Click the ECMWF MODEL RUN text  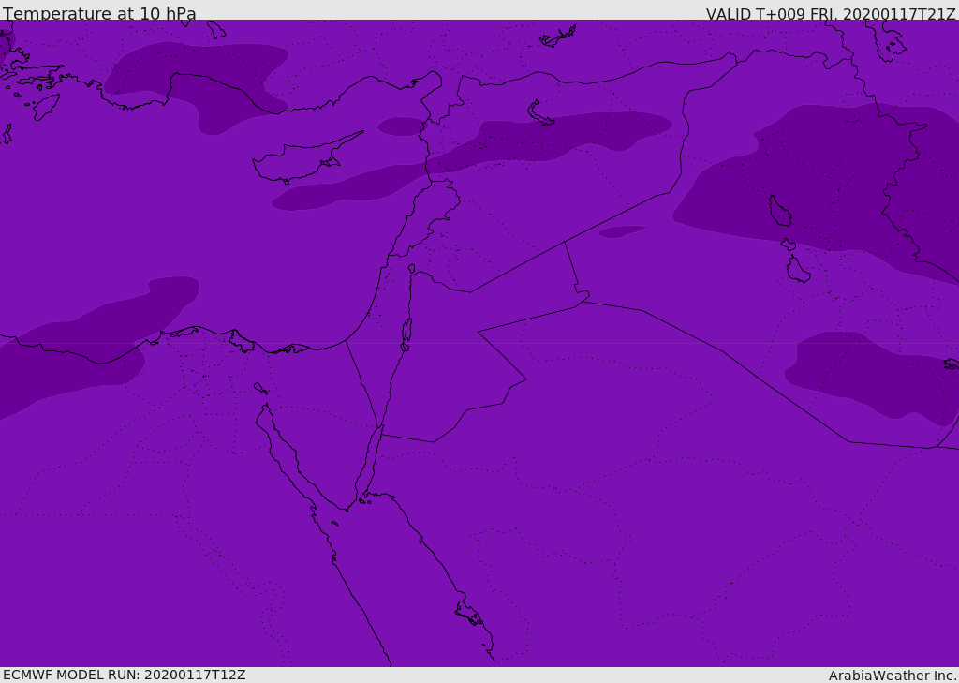125,675
